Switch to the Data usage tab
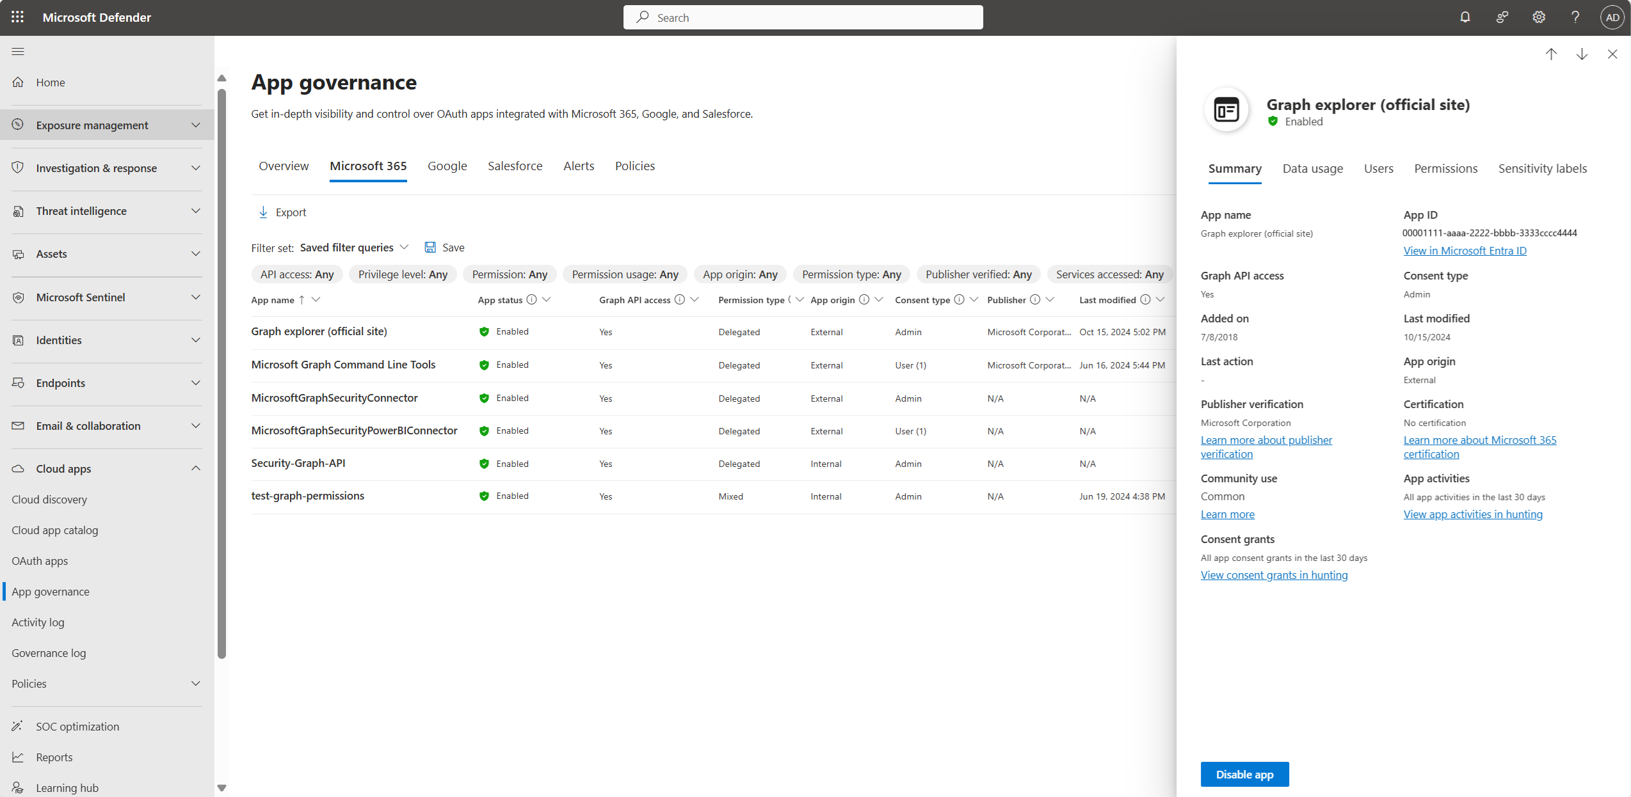Screen dimensions: 1631x797 1313,168
